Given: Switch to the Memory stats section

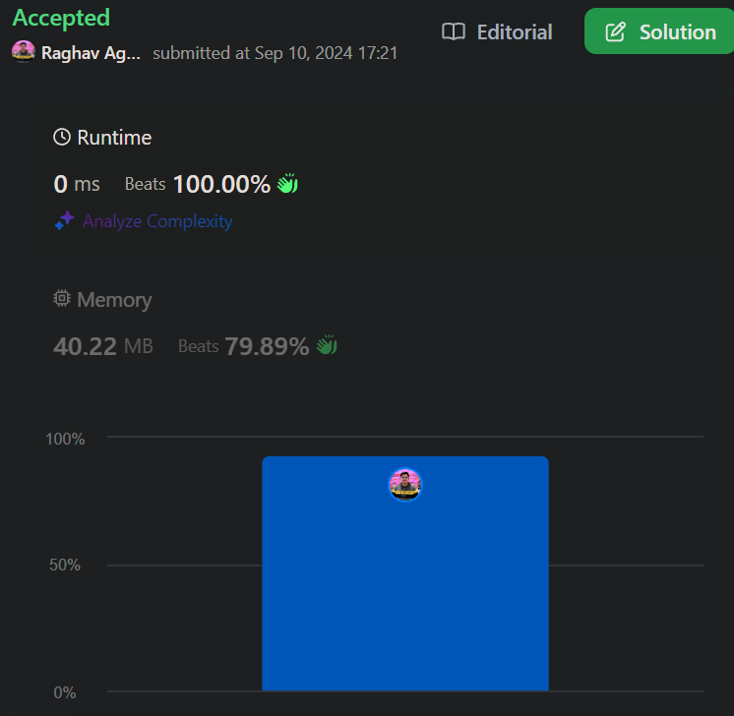Looking at the screenshot, I should click(114, 300).
